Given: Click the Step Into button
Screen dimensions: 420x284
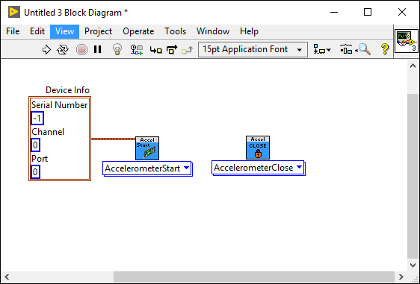Looking at the screenshot, I should [155, 50].
